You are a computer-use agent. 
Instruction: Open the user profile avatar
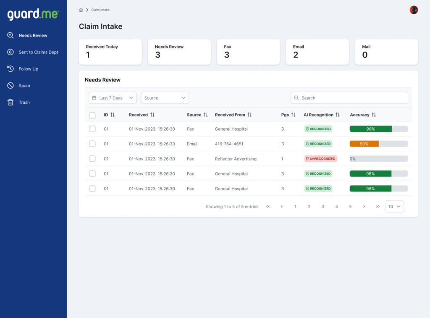(x=414, y=10)
